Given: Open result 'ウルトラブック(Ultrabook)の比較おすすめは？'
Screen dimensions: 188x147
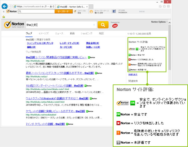Looking at the screenshot, I should pyautogui.click(x=57, y=99).
